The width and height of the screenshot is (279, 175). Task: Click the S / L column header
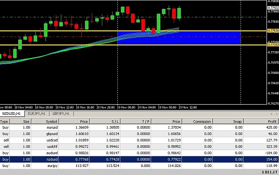[105, 122]
